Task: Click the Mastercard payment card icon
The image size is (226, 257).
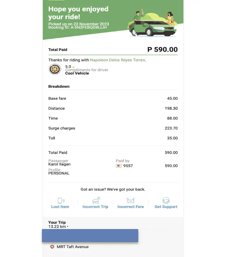Action: (119, 166)
